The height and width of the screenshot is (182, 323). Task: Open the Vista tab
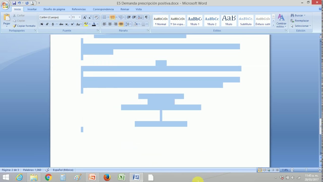pyautogui.click(x=139, y=9)
